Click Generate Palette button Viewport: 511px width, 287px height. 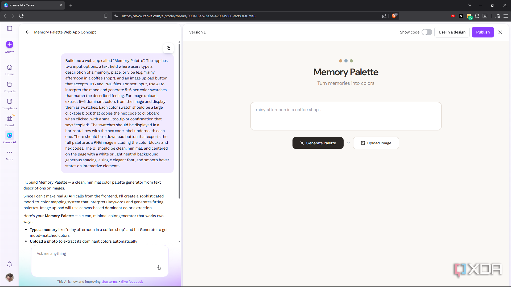pyautogui.click(x=318, y=143)
